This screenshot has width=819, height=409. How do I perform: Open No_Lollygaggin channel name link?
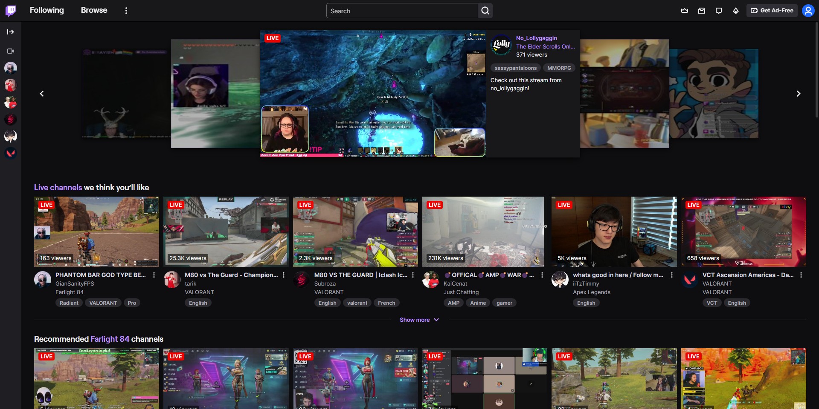click(537, 38)
